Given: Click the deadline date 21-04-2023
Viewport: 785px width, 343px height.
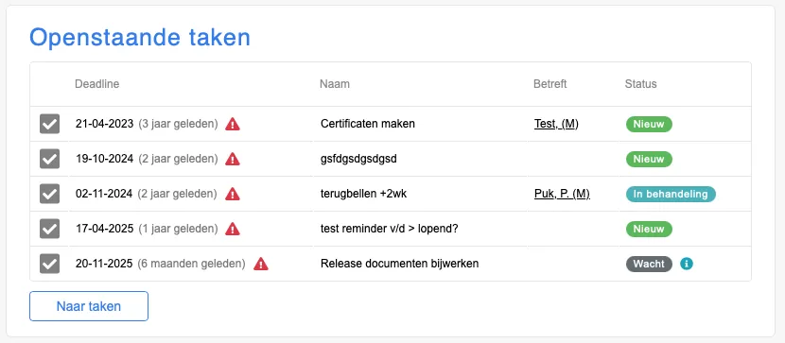Looking at the screenshot, I should point(105,124).
